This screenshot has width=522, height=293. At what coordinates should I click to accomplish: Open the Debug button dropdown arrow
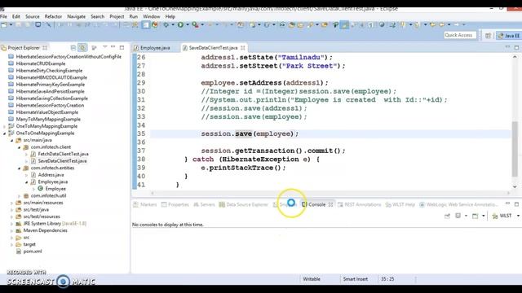tap(173, 24)
